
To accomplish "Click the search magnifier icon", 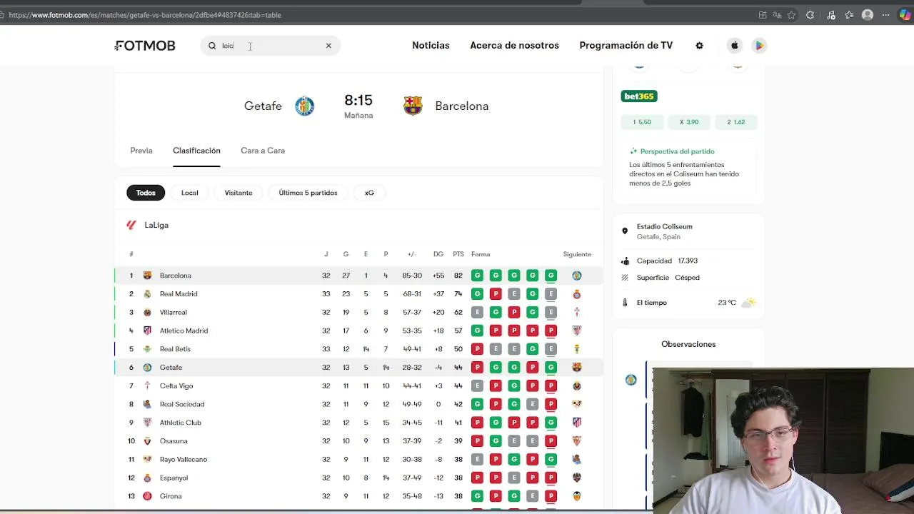I will tap(212, 46).
